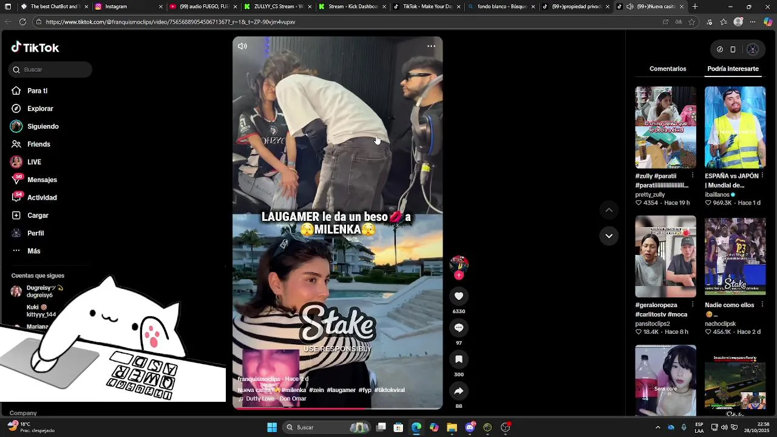Follow creator with red plus button

(459, 276)
